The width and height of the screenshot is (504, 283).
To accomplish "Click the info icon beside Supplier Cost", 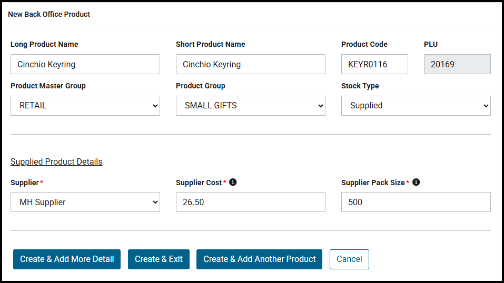I will click(x=233, y=182).
